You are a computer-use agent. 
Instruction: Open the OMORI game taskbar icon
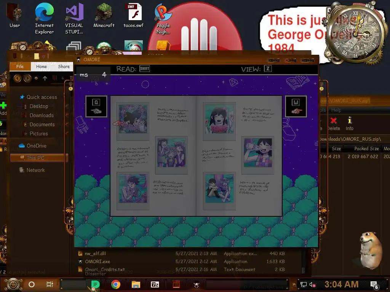coord(197,284)
